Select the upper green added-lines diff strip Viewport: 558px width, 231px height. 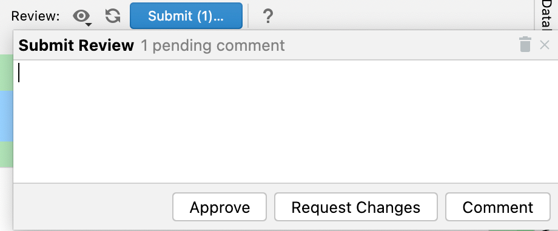(7, 73)
